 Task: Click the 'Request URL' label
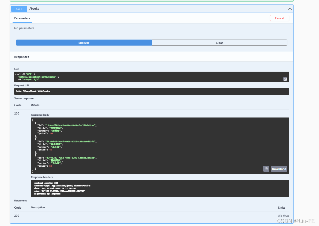tap(22, 85)
